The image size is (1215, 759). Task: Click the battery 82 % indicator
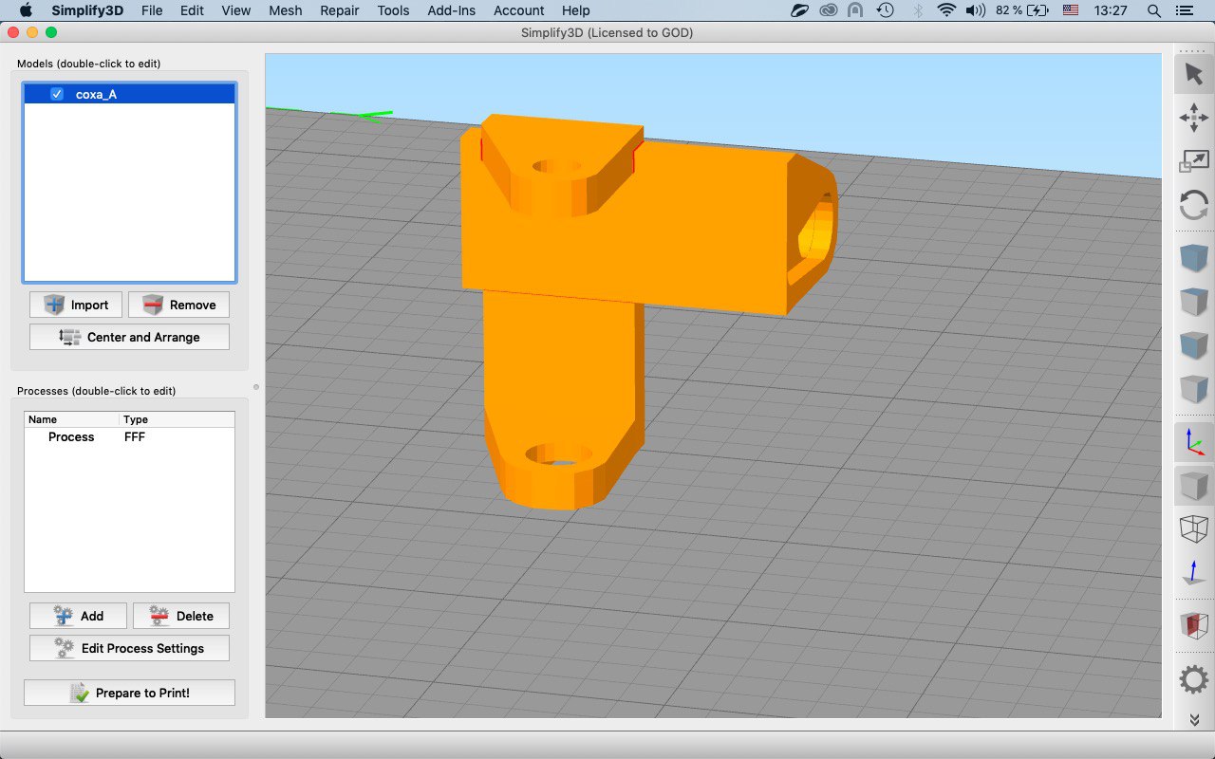tap(1022, 10)
